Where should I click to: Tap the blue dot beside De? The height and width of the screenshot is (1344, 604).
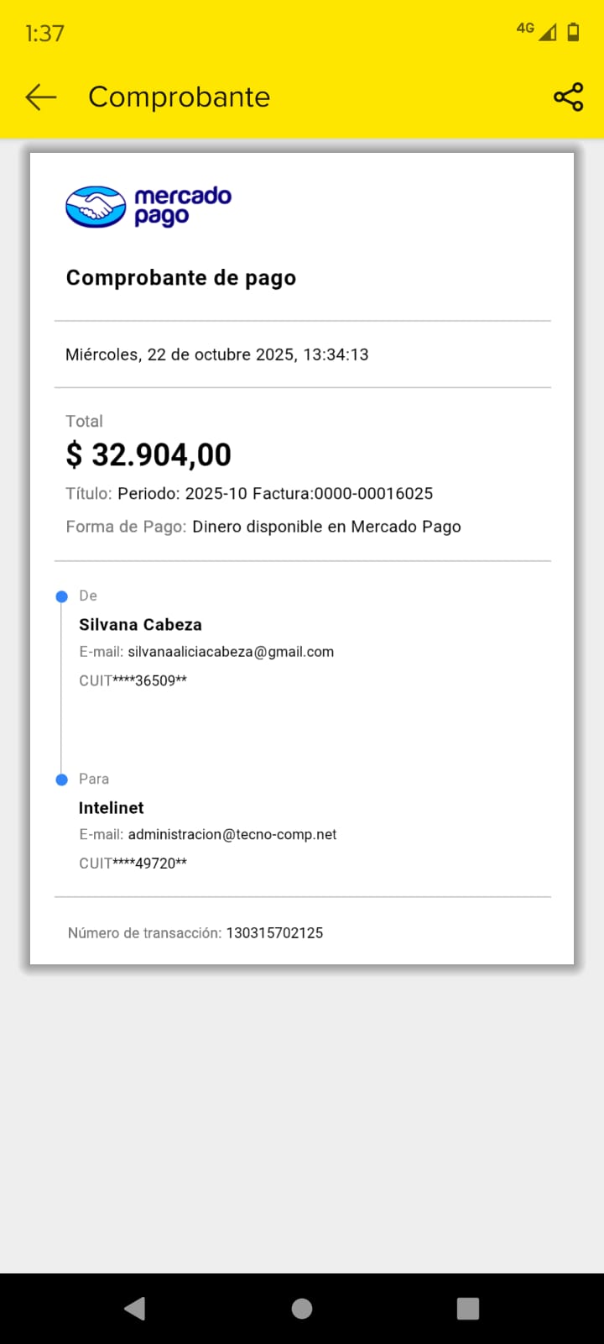tap(61, 596)
